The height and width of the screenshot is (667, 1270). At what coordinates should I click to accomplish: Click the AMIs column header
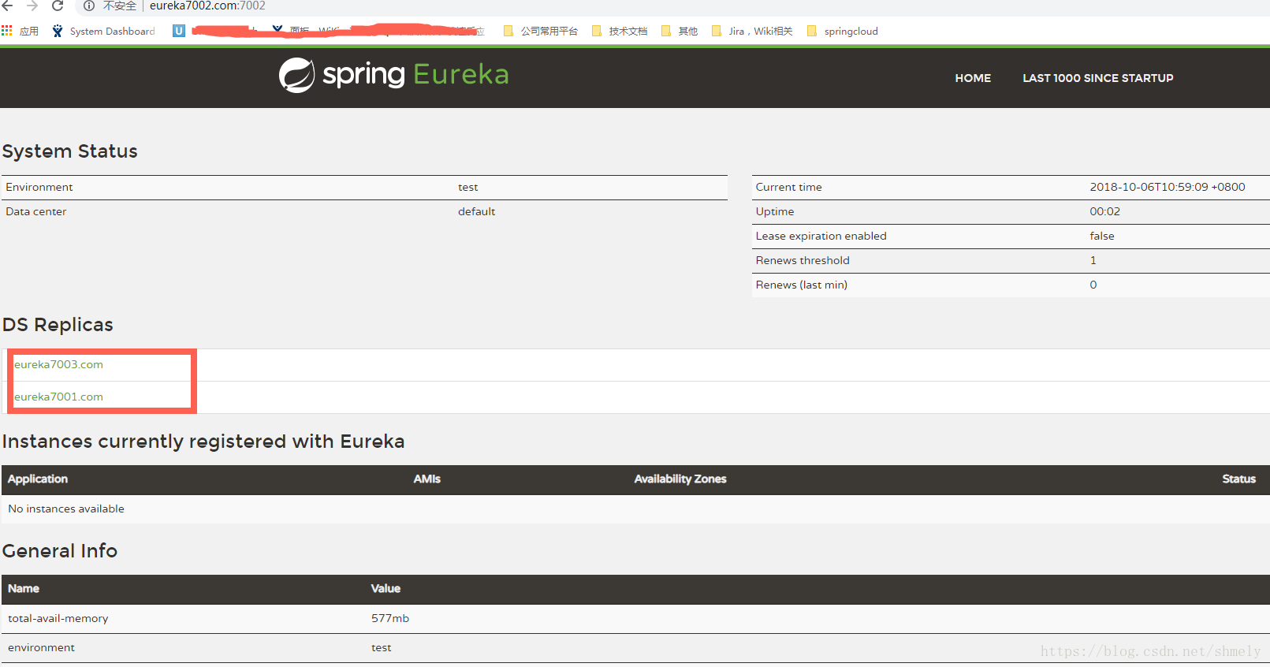pyautogui.click(x=427, y=479)
